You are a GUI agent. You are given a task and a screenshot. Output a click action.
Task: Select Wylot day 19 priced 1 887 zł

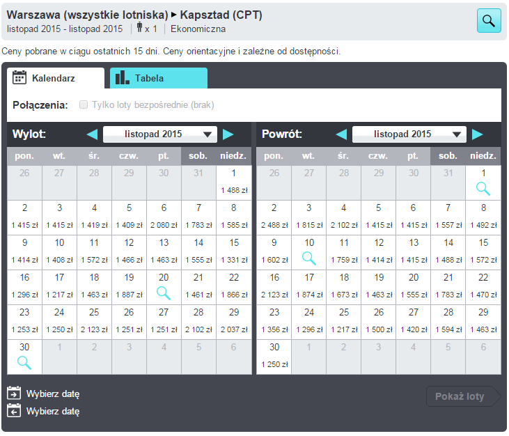pyautogui.click(x=130, y=287)
